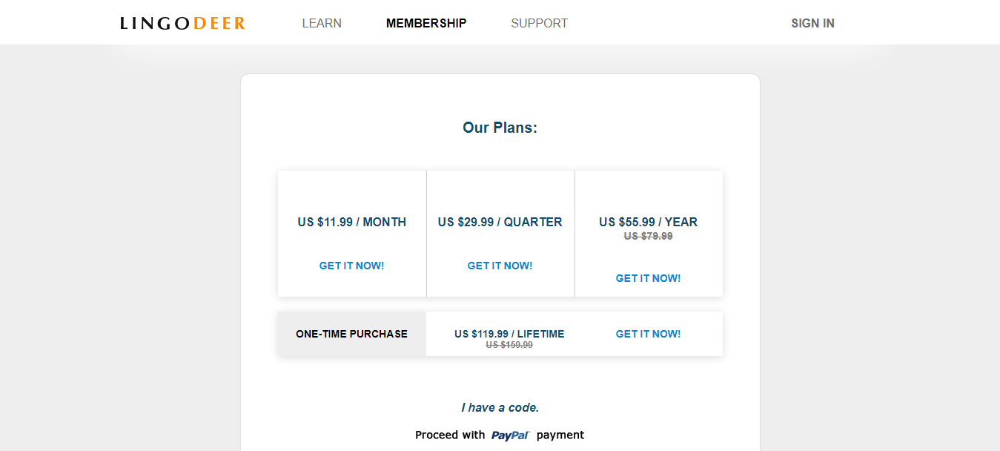Viewport: 1000px width, 451px height.
Task: Open the LEARN page
Action: [321, 23]
